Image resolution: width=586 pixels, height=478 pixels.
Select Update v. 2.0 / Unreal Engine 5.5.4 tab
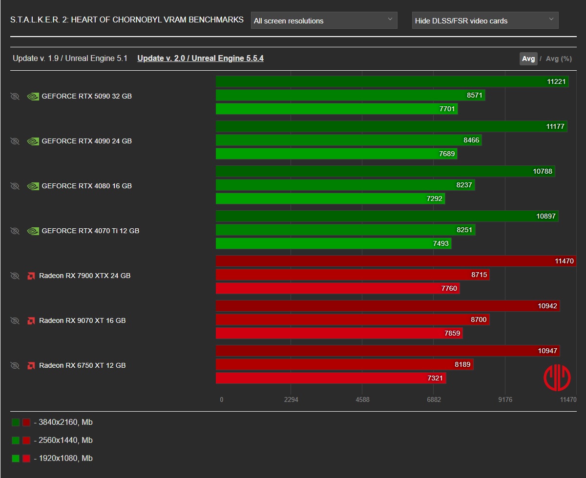tap(200, 58)
